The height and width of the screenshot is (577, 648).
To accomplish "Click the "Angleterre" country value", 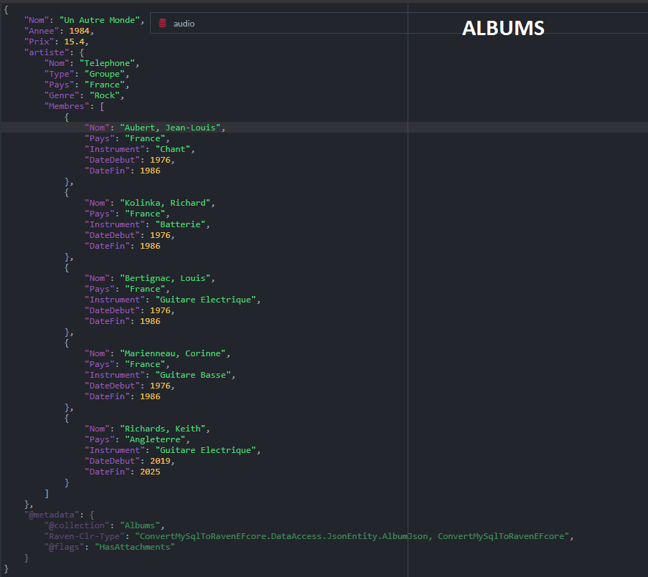I will (x=156, y=439).
